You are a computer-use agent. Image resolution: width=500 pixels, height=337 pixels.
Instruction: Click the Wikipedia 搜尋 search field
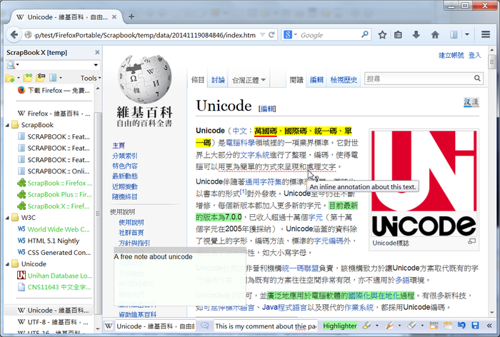point(419,78)
